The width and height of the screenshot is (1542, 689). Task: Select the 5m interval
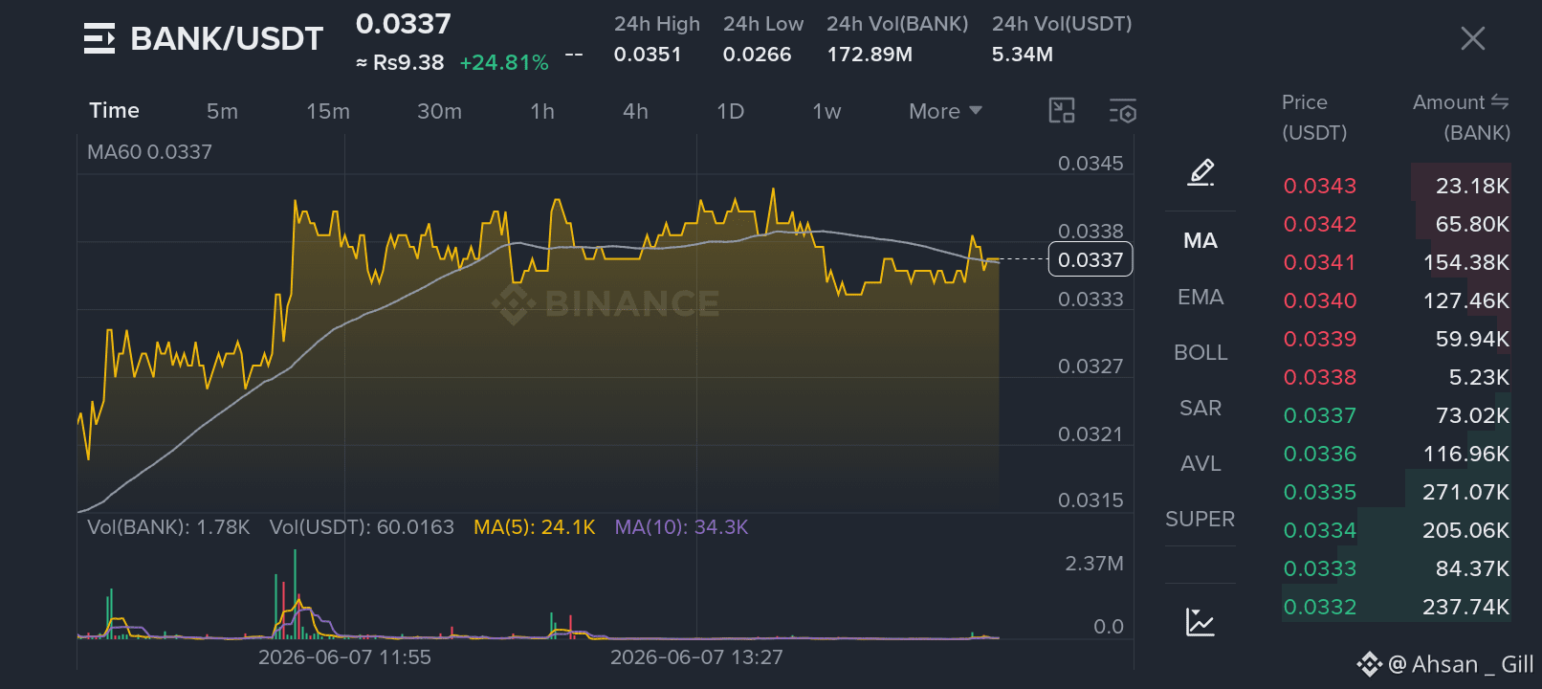[222, 111]
